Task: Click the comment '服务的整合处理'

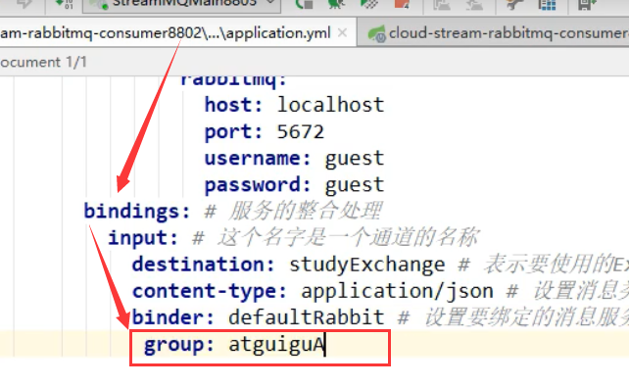Action: pyautogui.click(x=305, y=211)
